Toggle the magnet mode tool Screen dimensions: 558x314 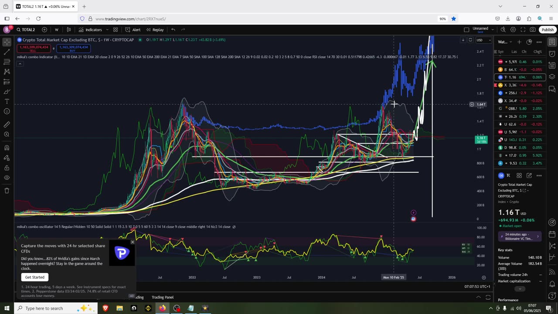7,148
